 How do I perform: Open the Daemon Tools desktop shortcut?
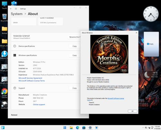click(4, 55)
